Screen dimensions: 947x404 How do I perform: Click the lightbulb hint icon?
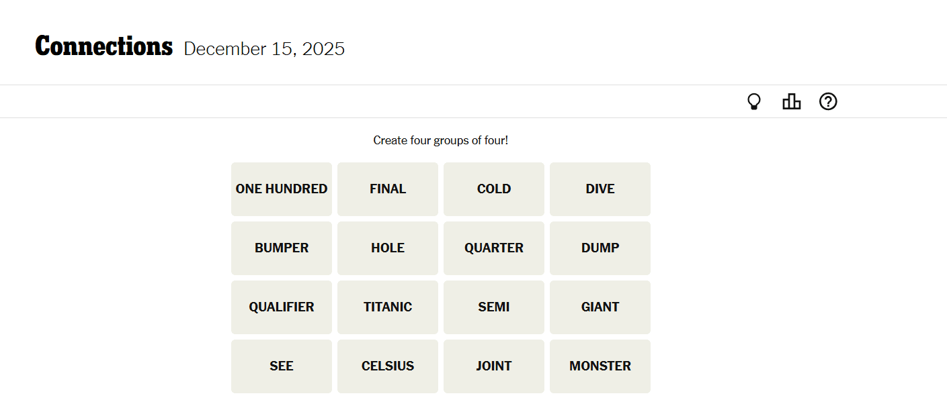(x=754, y=102)
